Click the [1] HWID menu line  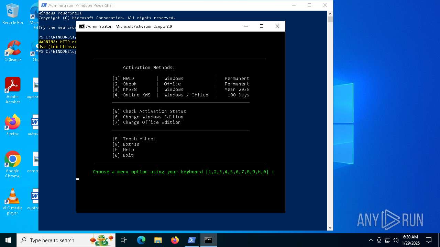pos(181,79)
